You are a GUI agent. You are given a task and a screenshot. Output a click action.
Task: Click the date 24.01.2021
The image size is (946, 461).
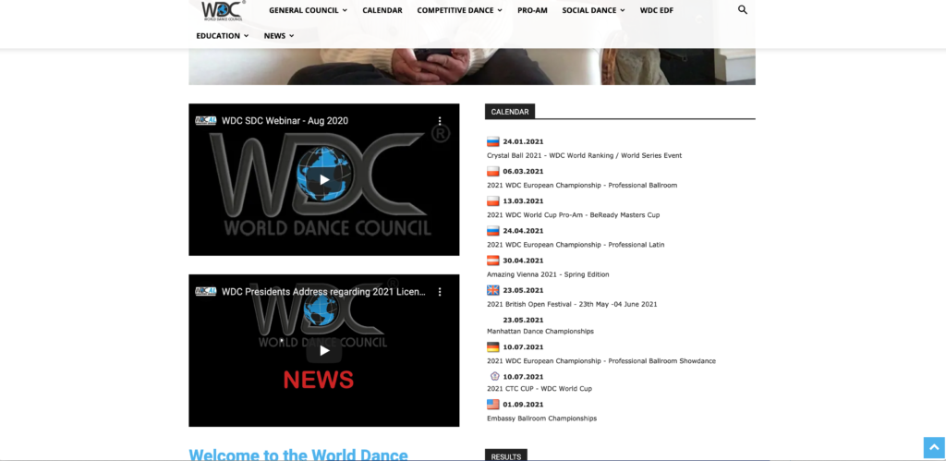pos(523,141)
